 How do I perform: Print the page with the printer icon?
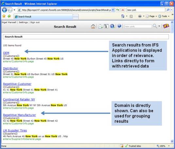click(140, 16)
